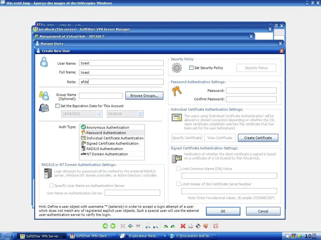The image size is (321, 240).
Task: Click the Browse Groups... button
Action: click(x=144, y=96)
